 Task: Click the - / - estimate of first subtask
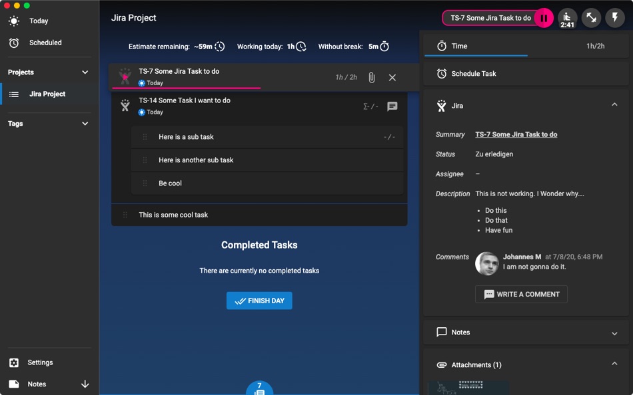click(389, 137)
